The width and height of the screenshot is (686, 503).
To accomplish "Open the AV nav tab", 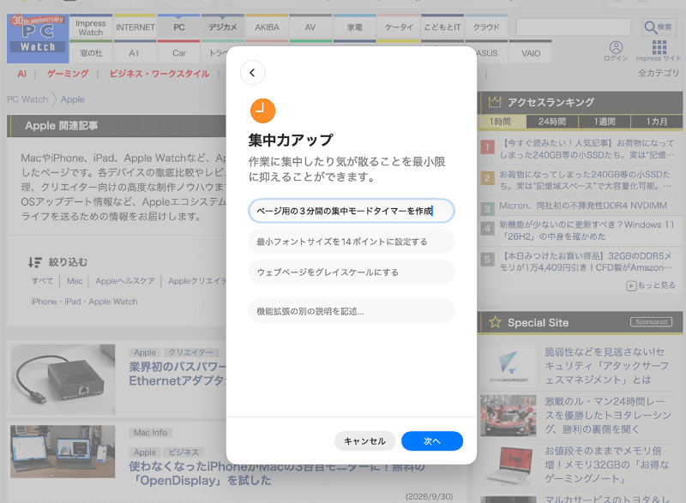I will click(x=310, y=27).
